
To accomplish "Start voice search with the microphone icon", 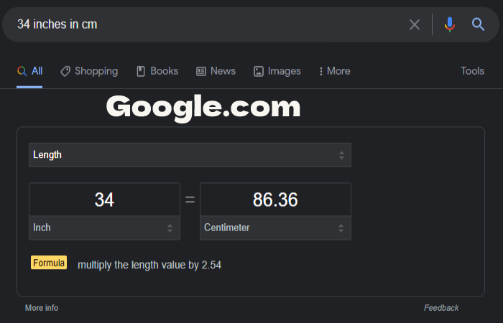I will (x=450, y=24).
